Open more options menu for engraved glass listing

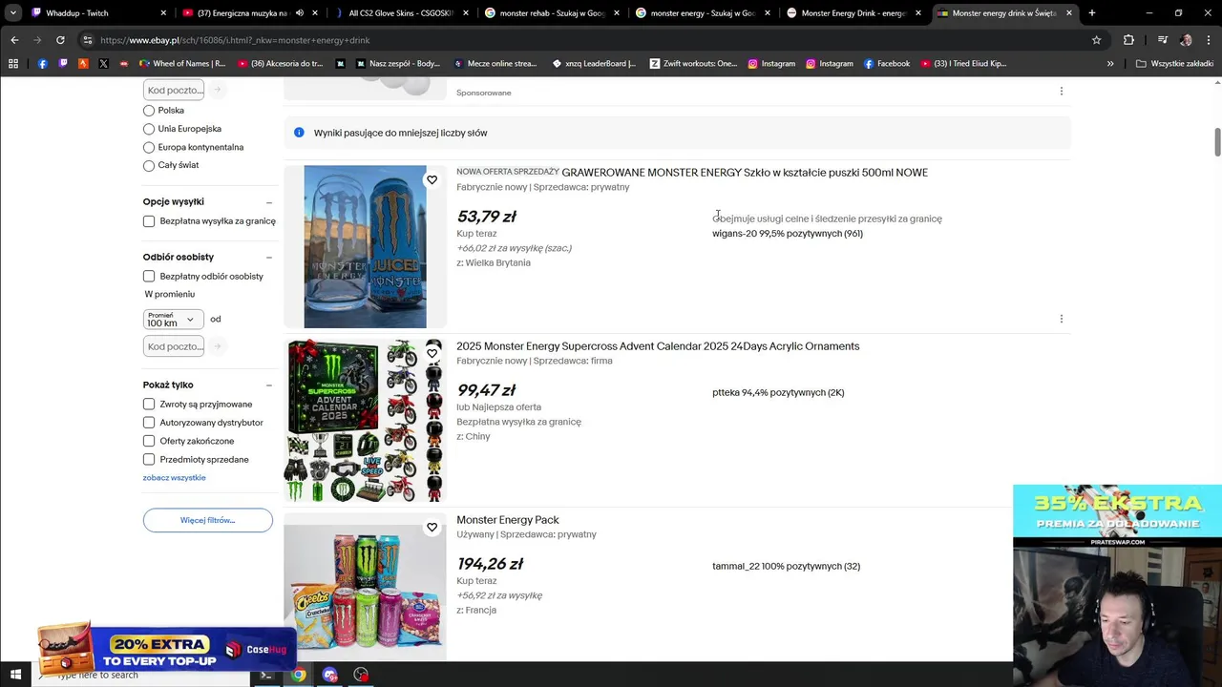point(1061,319)
